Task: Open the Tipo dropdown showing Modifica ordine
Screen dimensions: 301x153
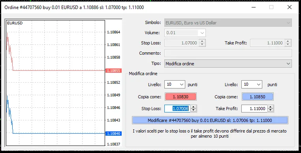Action: (x=228, y=64)
